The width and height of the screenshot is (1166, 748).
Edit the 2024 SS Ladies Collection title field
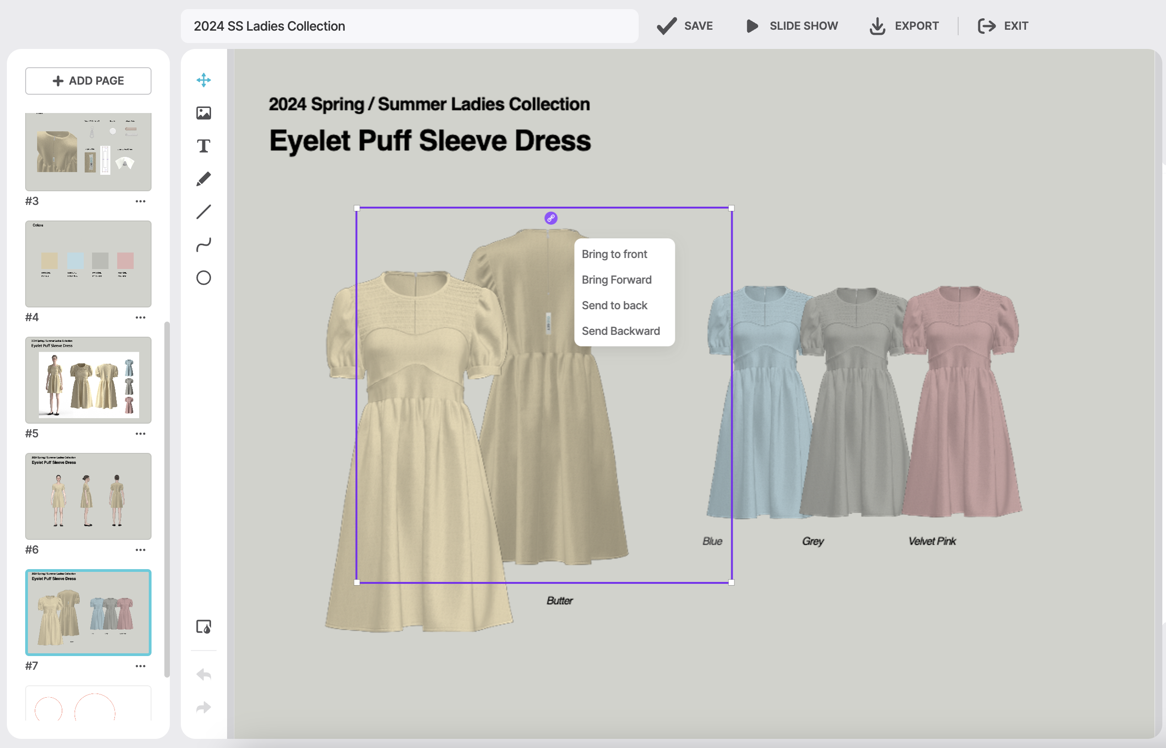pyautogui.click(x=409, y=26)
